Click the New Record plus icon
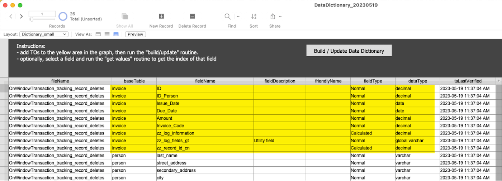 tap(161, 16)
